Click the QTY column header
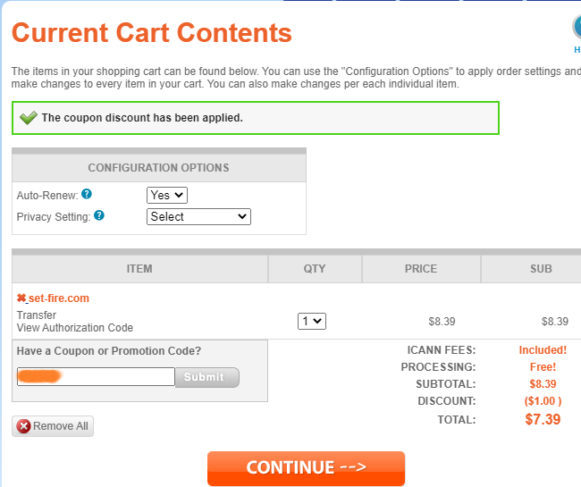Screen dimensions: 581x487 [315, 269]
